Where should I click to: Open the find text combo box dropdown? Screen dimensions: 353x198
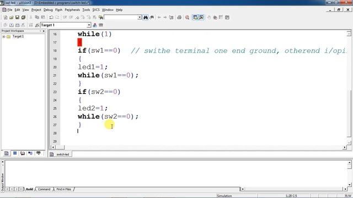(140, 17)
